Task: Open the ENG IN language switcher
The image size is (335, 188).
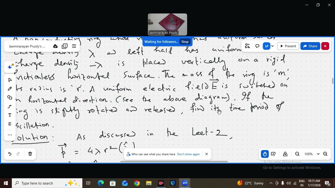Action: pyautogui.click(x=302, y=183)
